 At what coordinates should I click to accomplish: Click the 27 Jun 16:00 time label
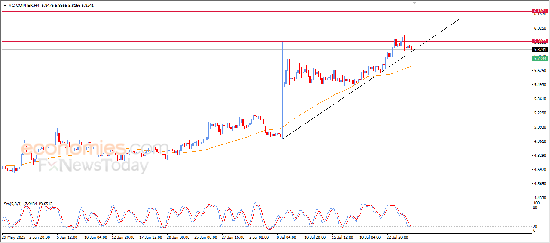(x=233, y=237)
